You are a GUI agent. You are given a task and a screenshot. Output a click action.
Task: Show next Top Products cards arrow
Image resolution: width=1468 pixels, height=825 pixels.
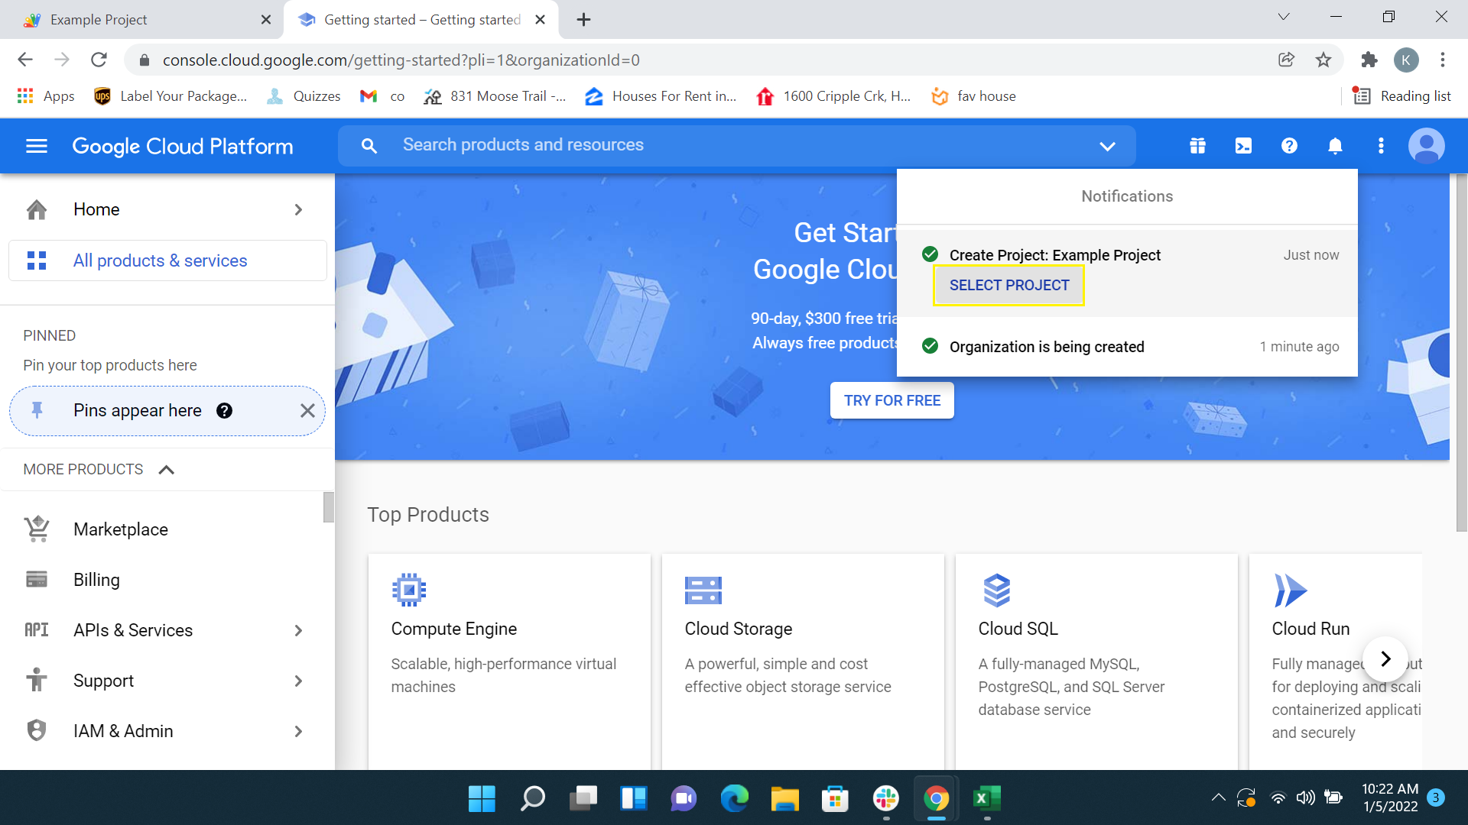[x=1385, y=658]
